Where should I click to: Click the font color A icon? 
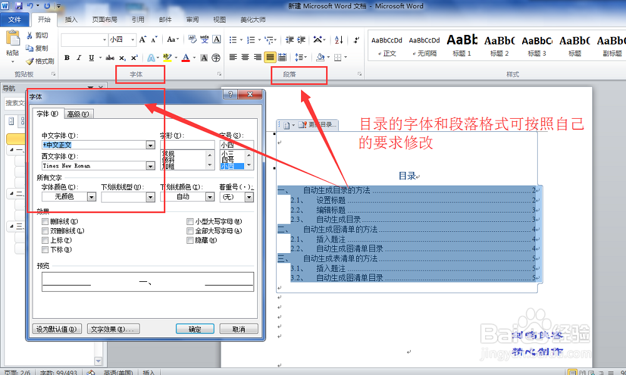pyautogui.click(x=186, y=57)
